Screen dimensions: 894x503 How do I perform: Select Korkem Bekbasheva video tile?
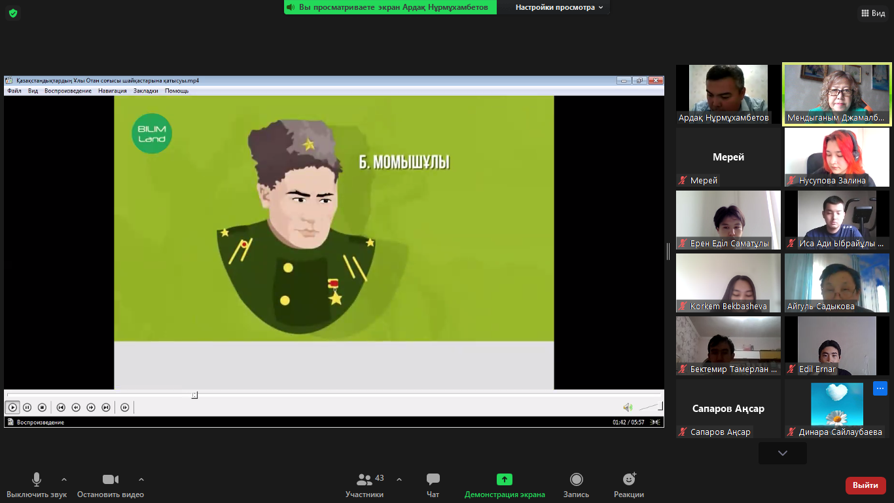pos(728,283)
